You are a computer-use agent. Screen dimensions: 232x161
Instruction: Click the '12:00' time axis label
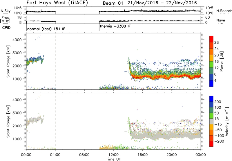pyautogui.click(x=113, y=155)
